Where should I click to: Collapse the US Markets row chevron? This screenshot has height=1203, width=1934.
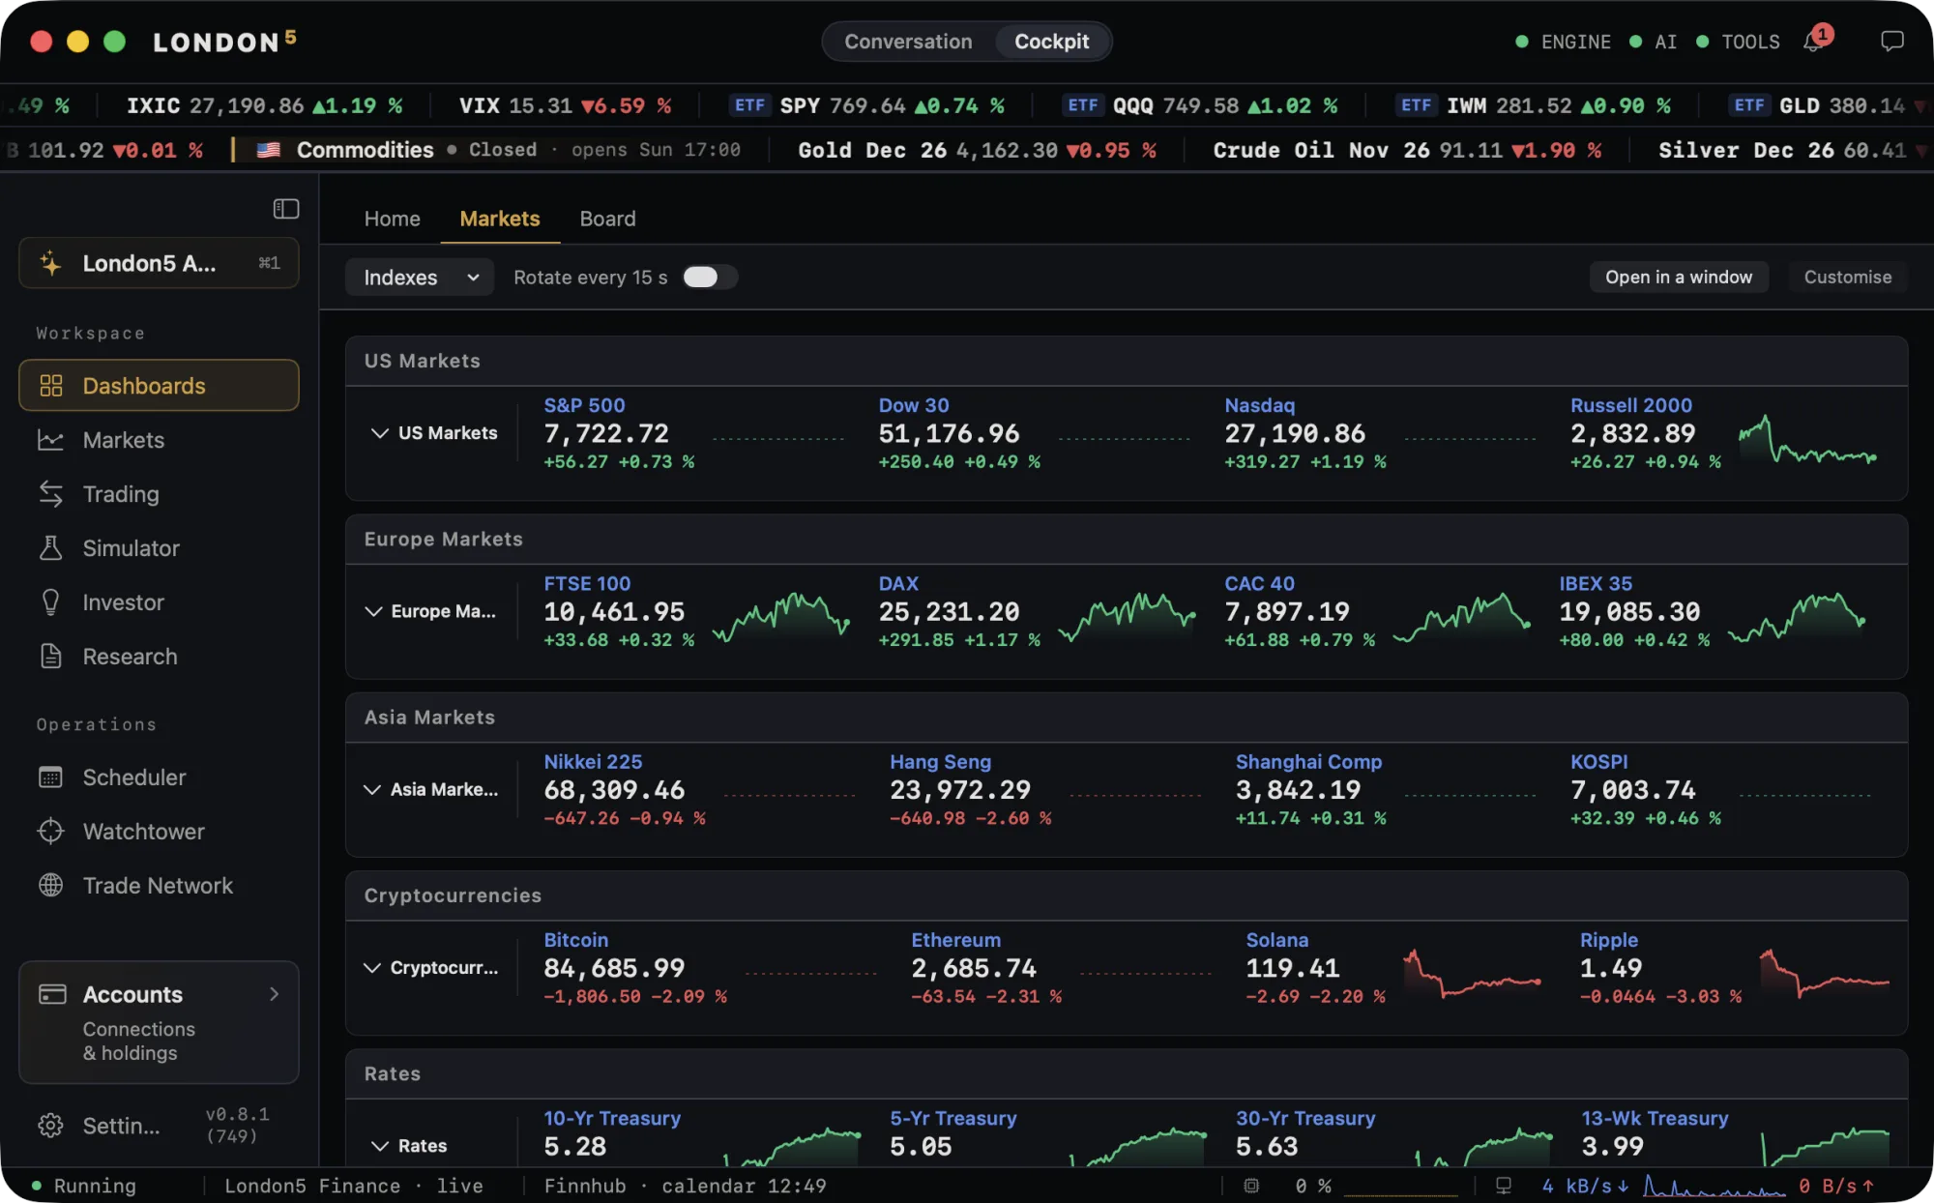click(x=379, y=433)
